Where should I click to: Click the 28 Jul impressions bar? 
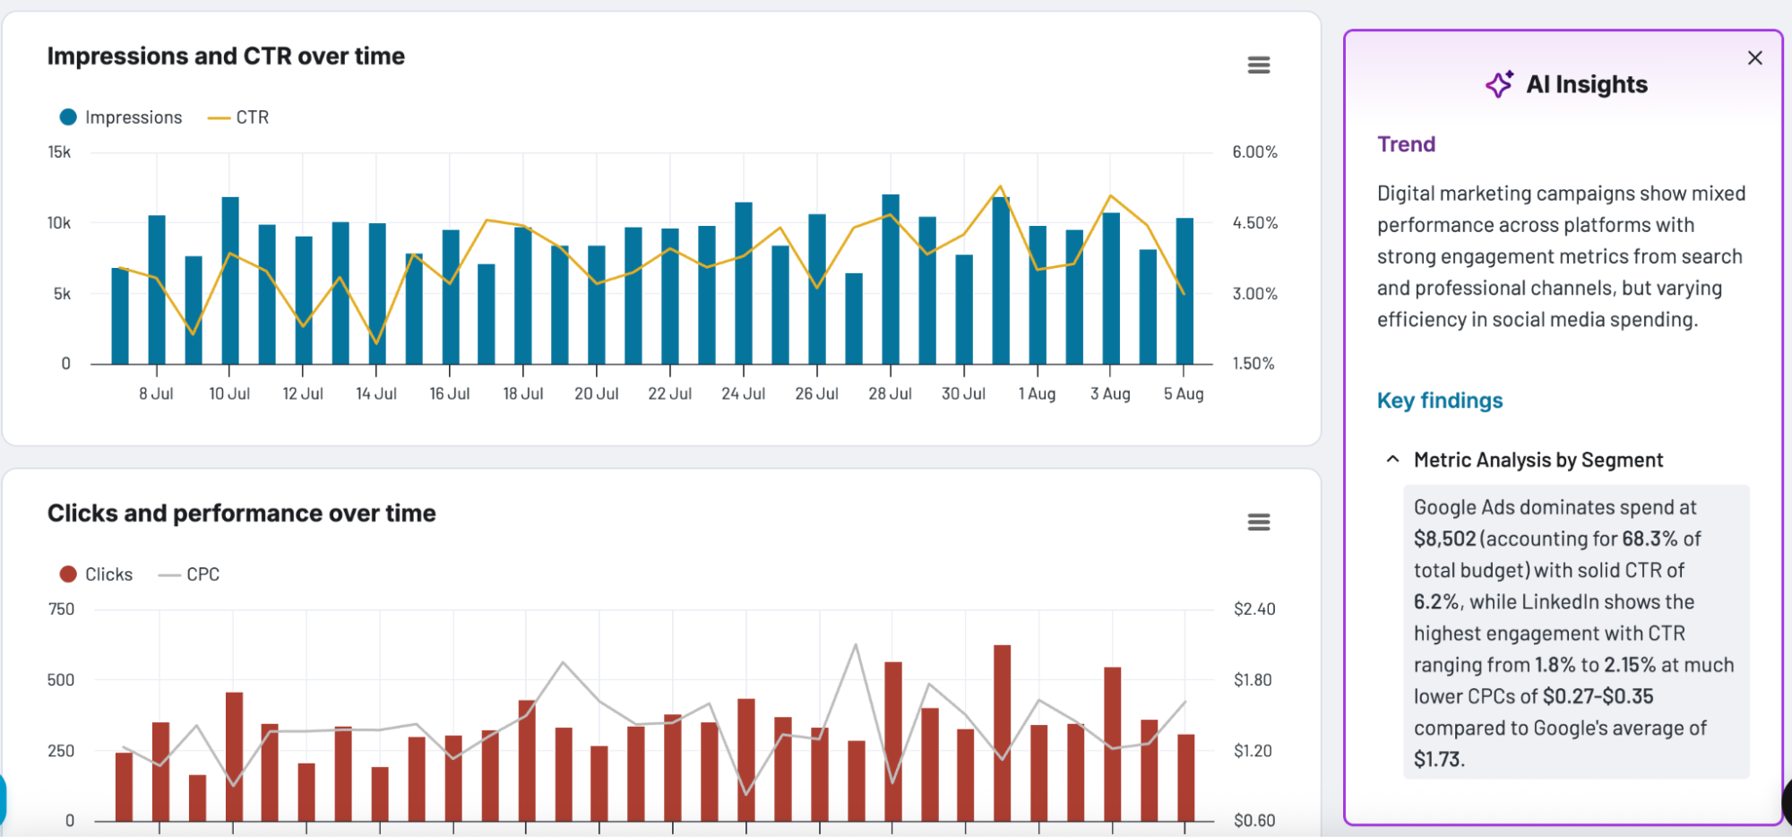(x=891, y=279)
